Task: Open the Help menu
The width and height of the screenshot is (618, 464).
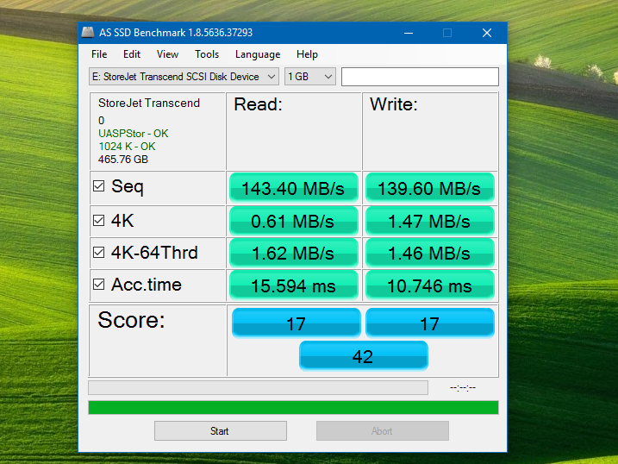Action: (307, 54)
